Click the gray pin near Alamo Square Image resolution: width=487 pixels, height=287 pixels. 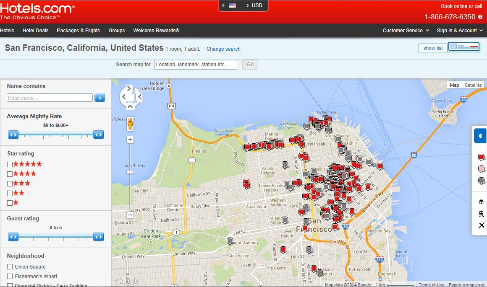(285, 220)
